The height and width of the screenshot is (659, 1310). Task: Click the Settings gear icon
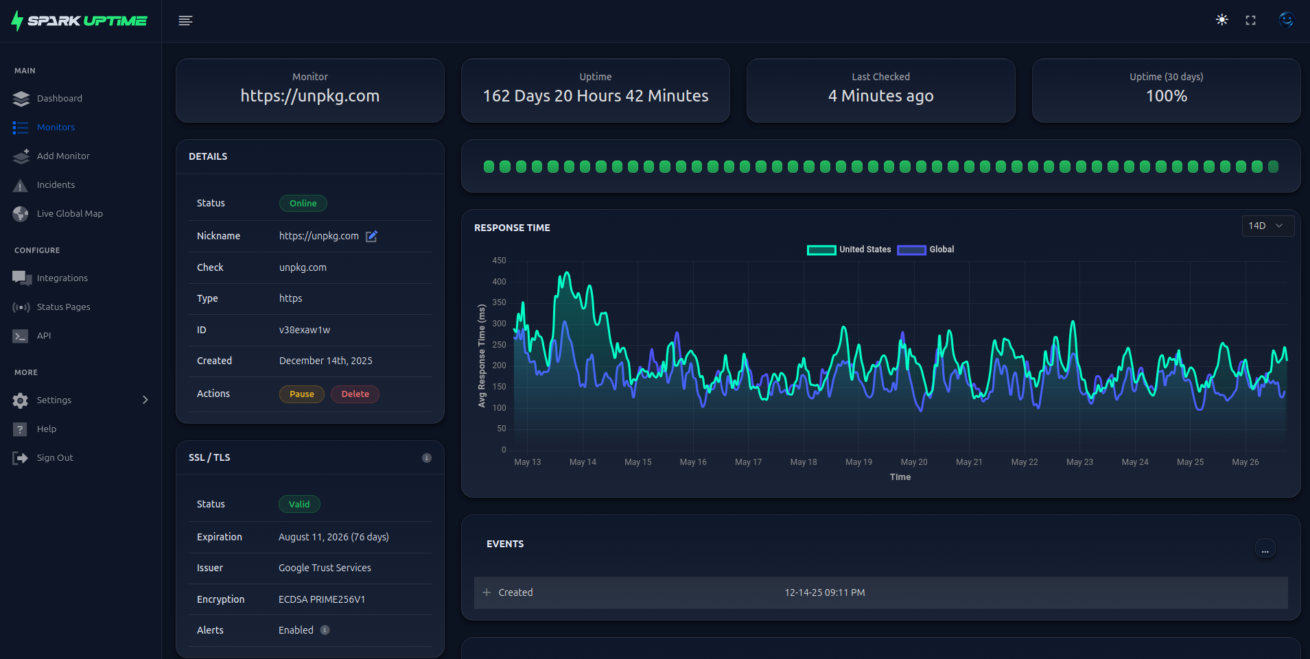coord(21,400)
